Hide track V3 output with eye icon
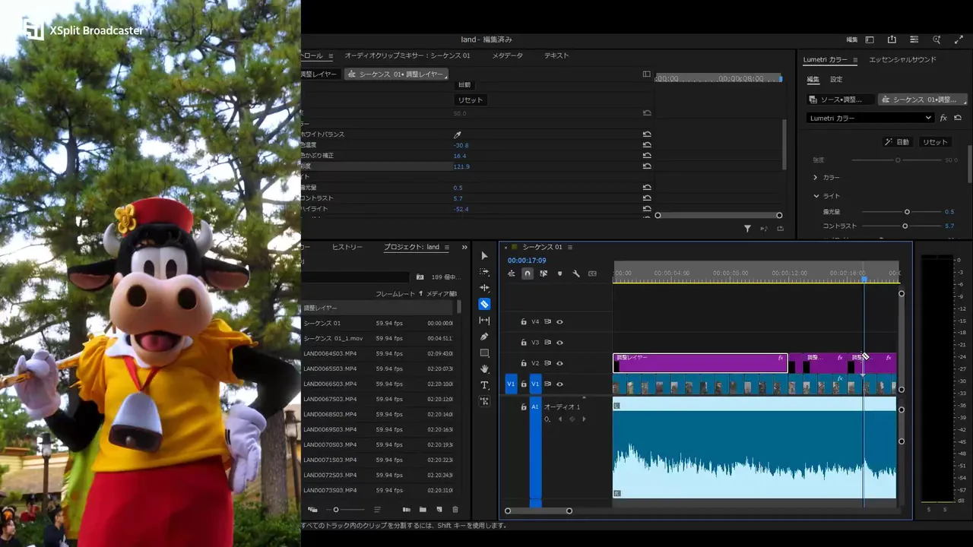The height and width of the screenshot is (547, 973). [559, 343]
